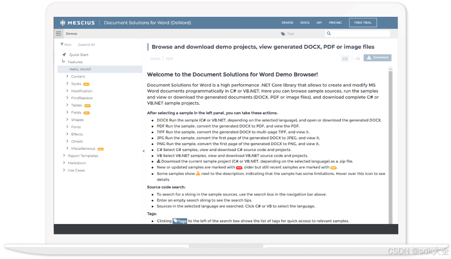The width and height of the screenshot is (451, 259).
Task: Collapse the Features tree node
Action: pyautogui.click(x=64, y=61)
